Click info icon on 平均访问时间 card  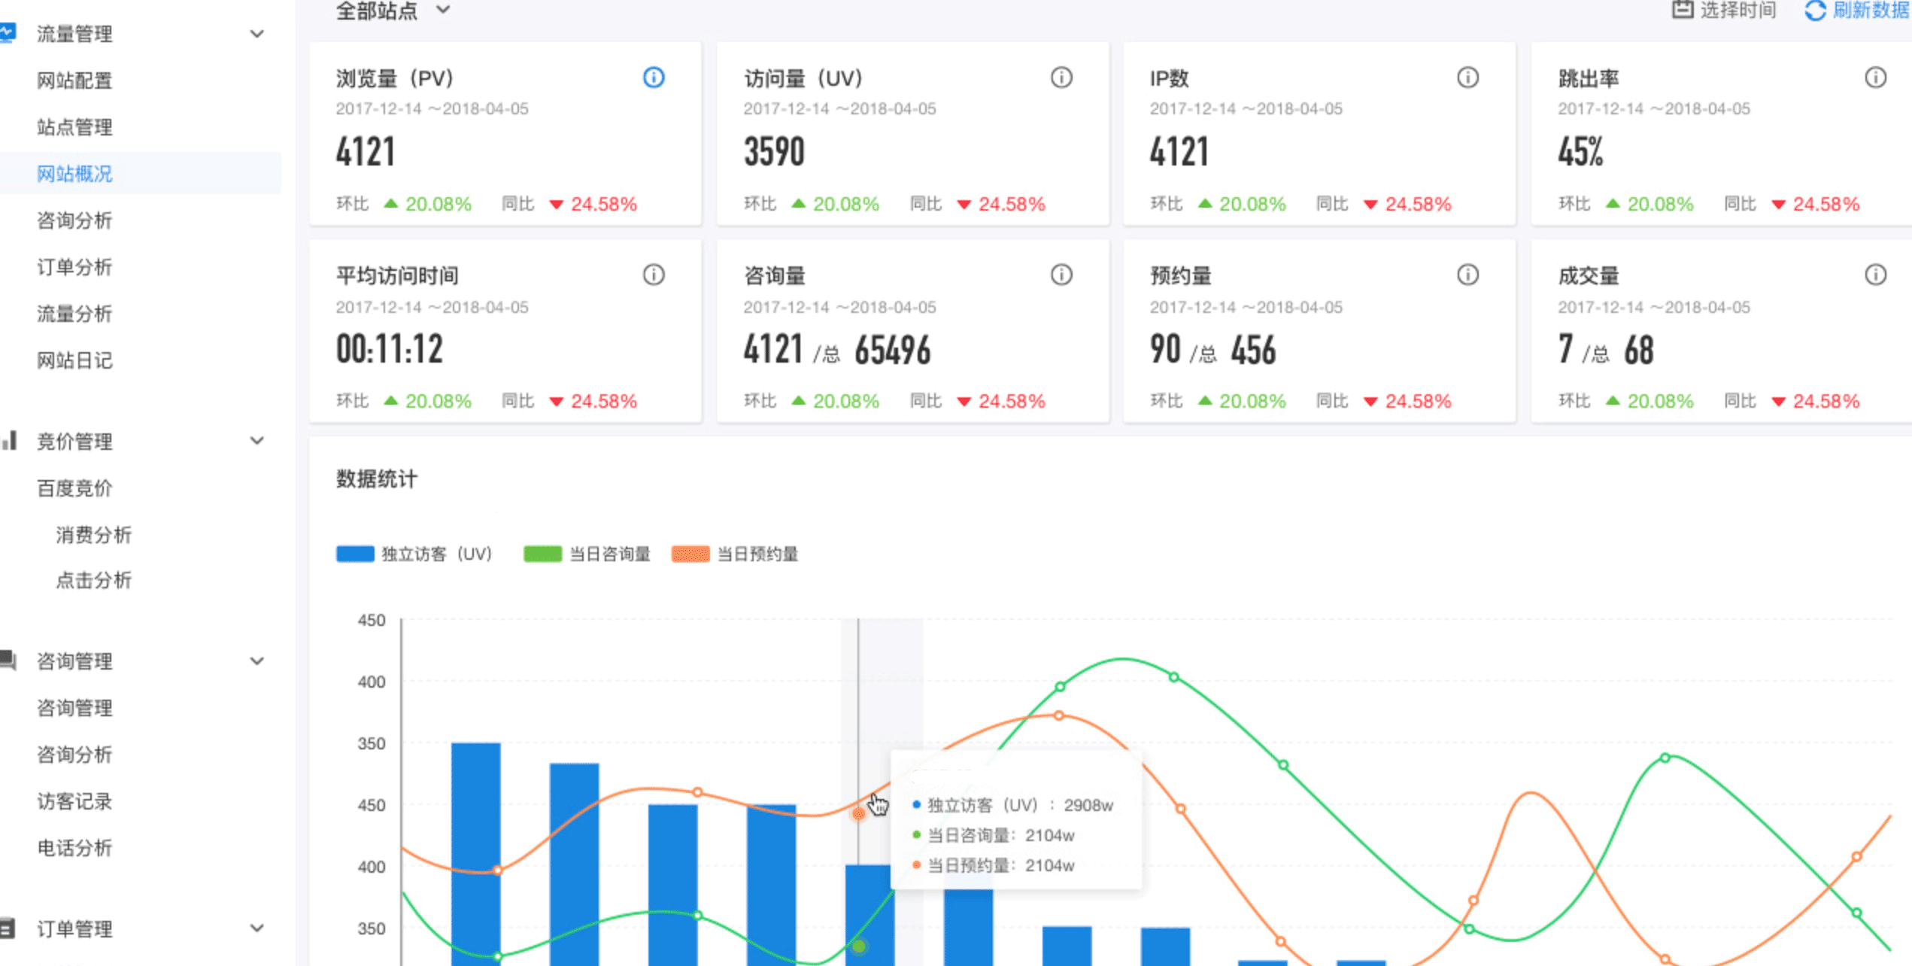tap(654, 275)
